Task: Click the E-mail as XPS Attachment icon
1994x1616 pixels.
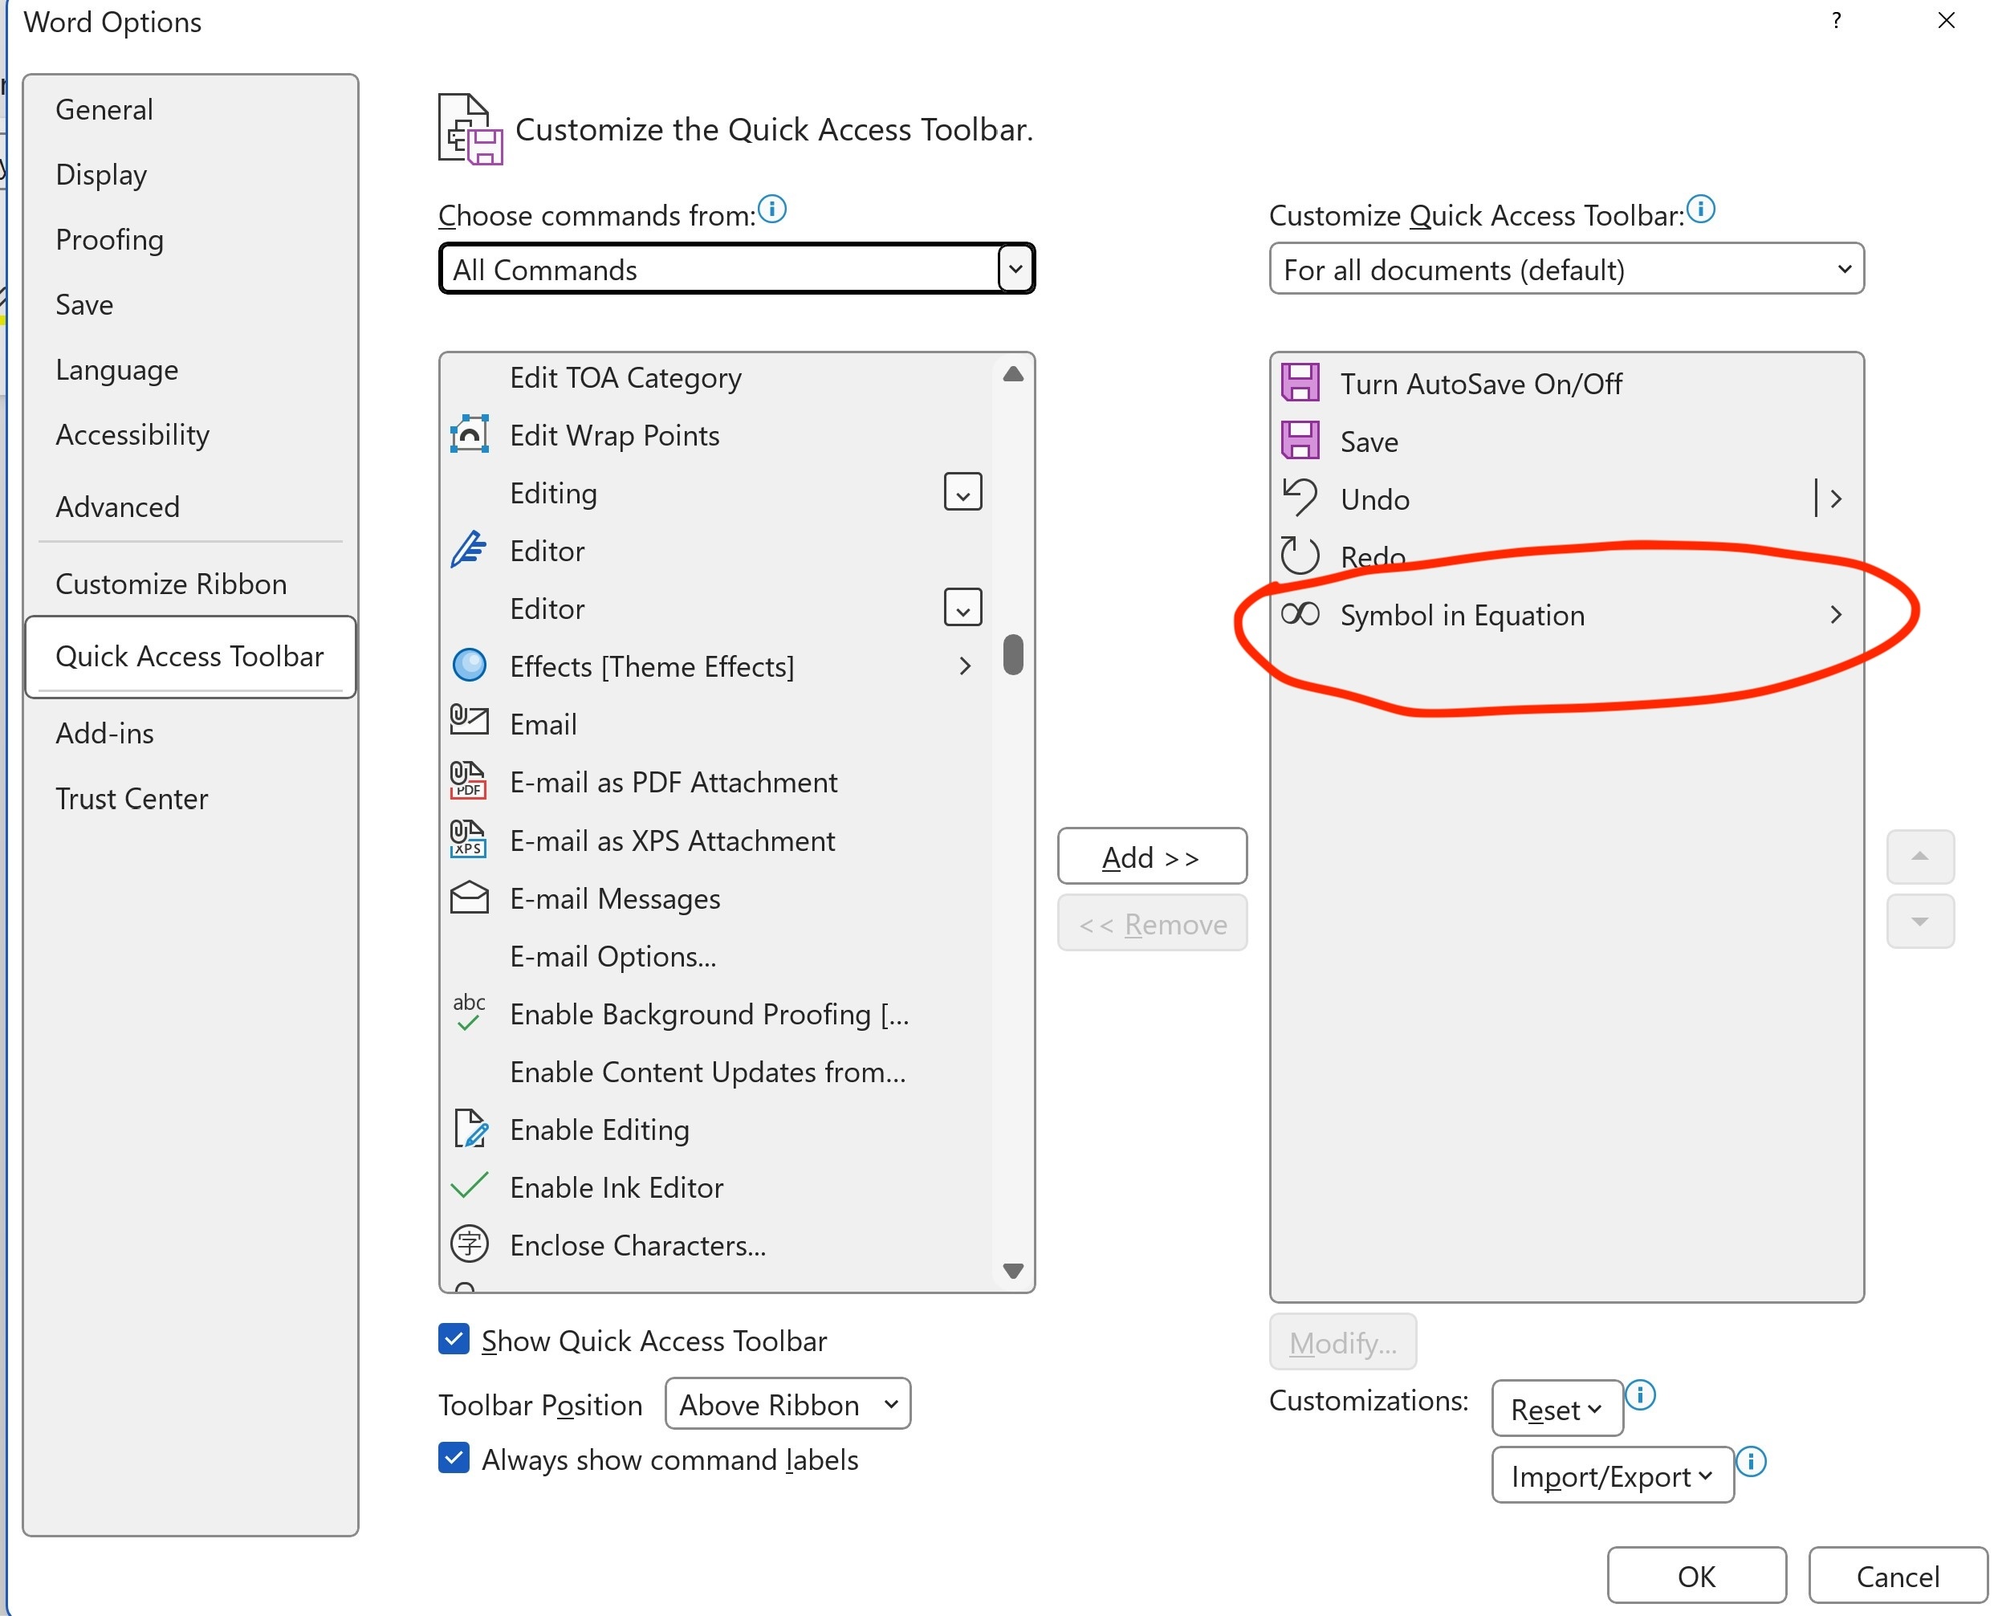Action: coord(468,840)
